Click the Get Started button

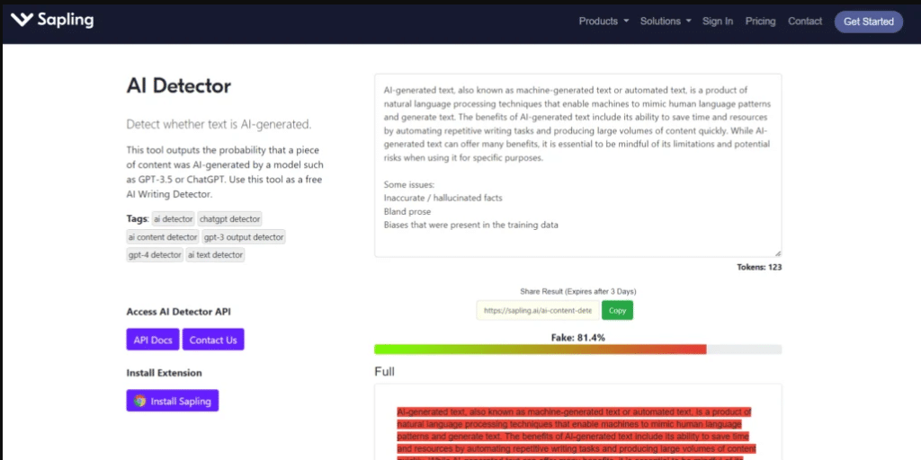tap(869, 22)
